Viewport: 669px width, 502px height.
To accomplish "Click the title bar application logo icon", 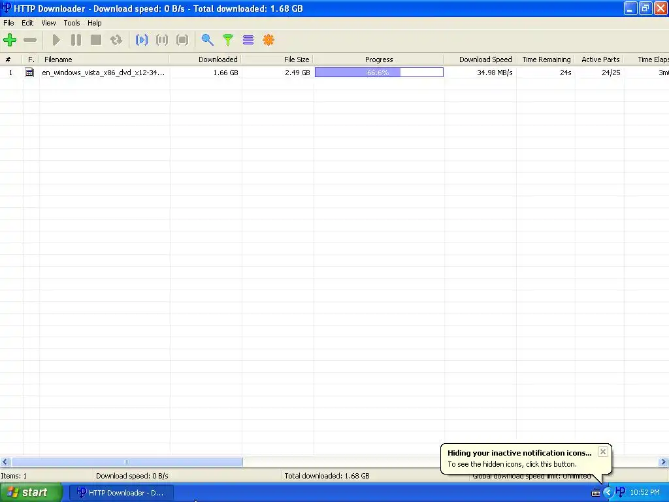I will click(7, 8).
